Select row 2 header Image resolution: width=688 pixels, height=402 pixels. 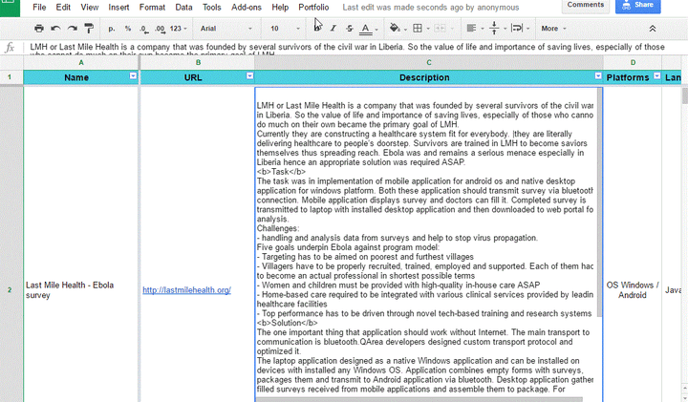(x=10, y=289)
